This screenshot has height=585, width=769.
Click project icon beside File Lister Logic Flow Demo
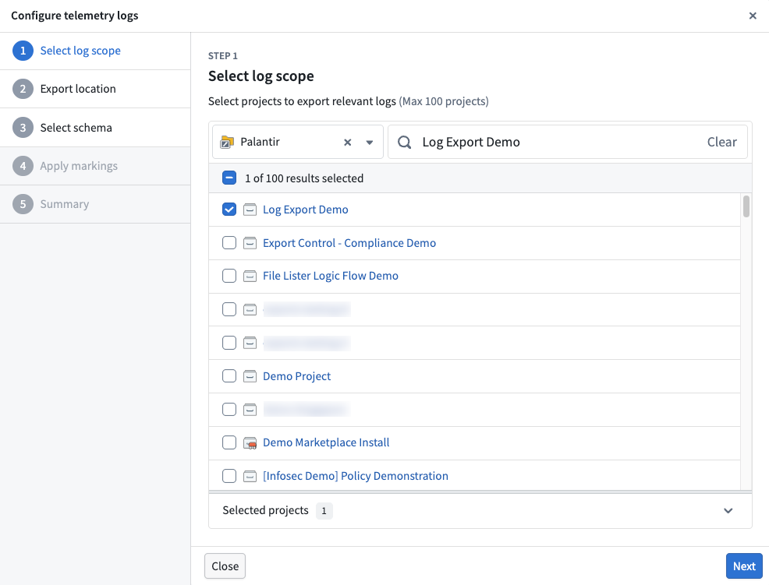250,277
